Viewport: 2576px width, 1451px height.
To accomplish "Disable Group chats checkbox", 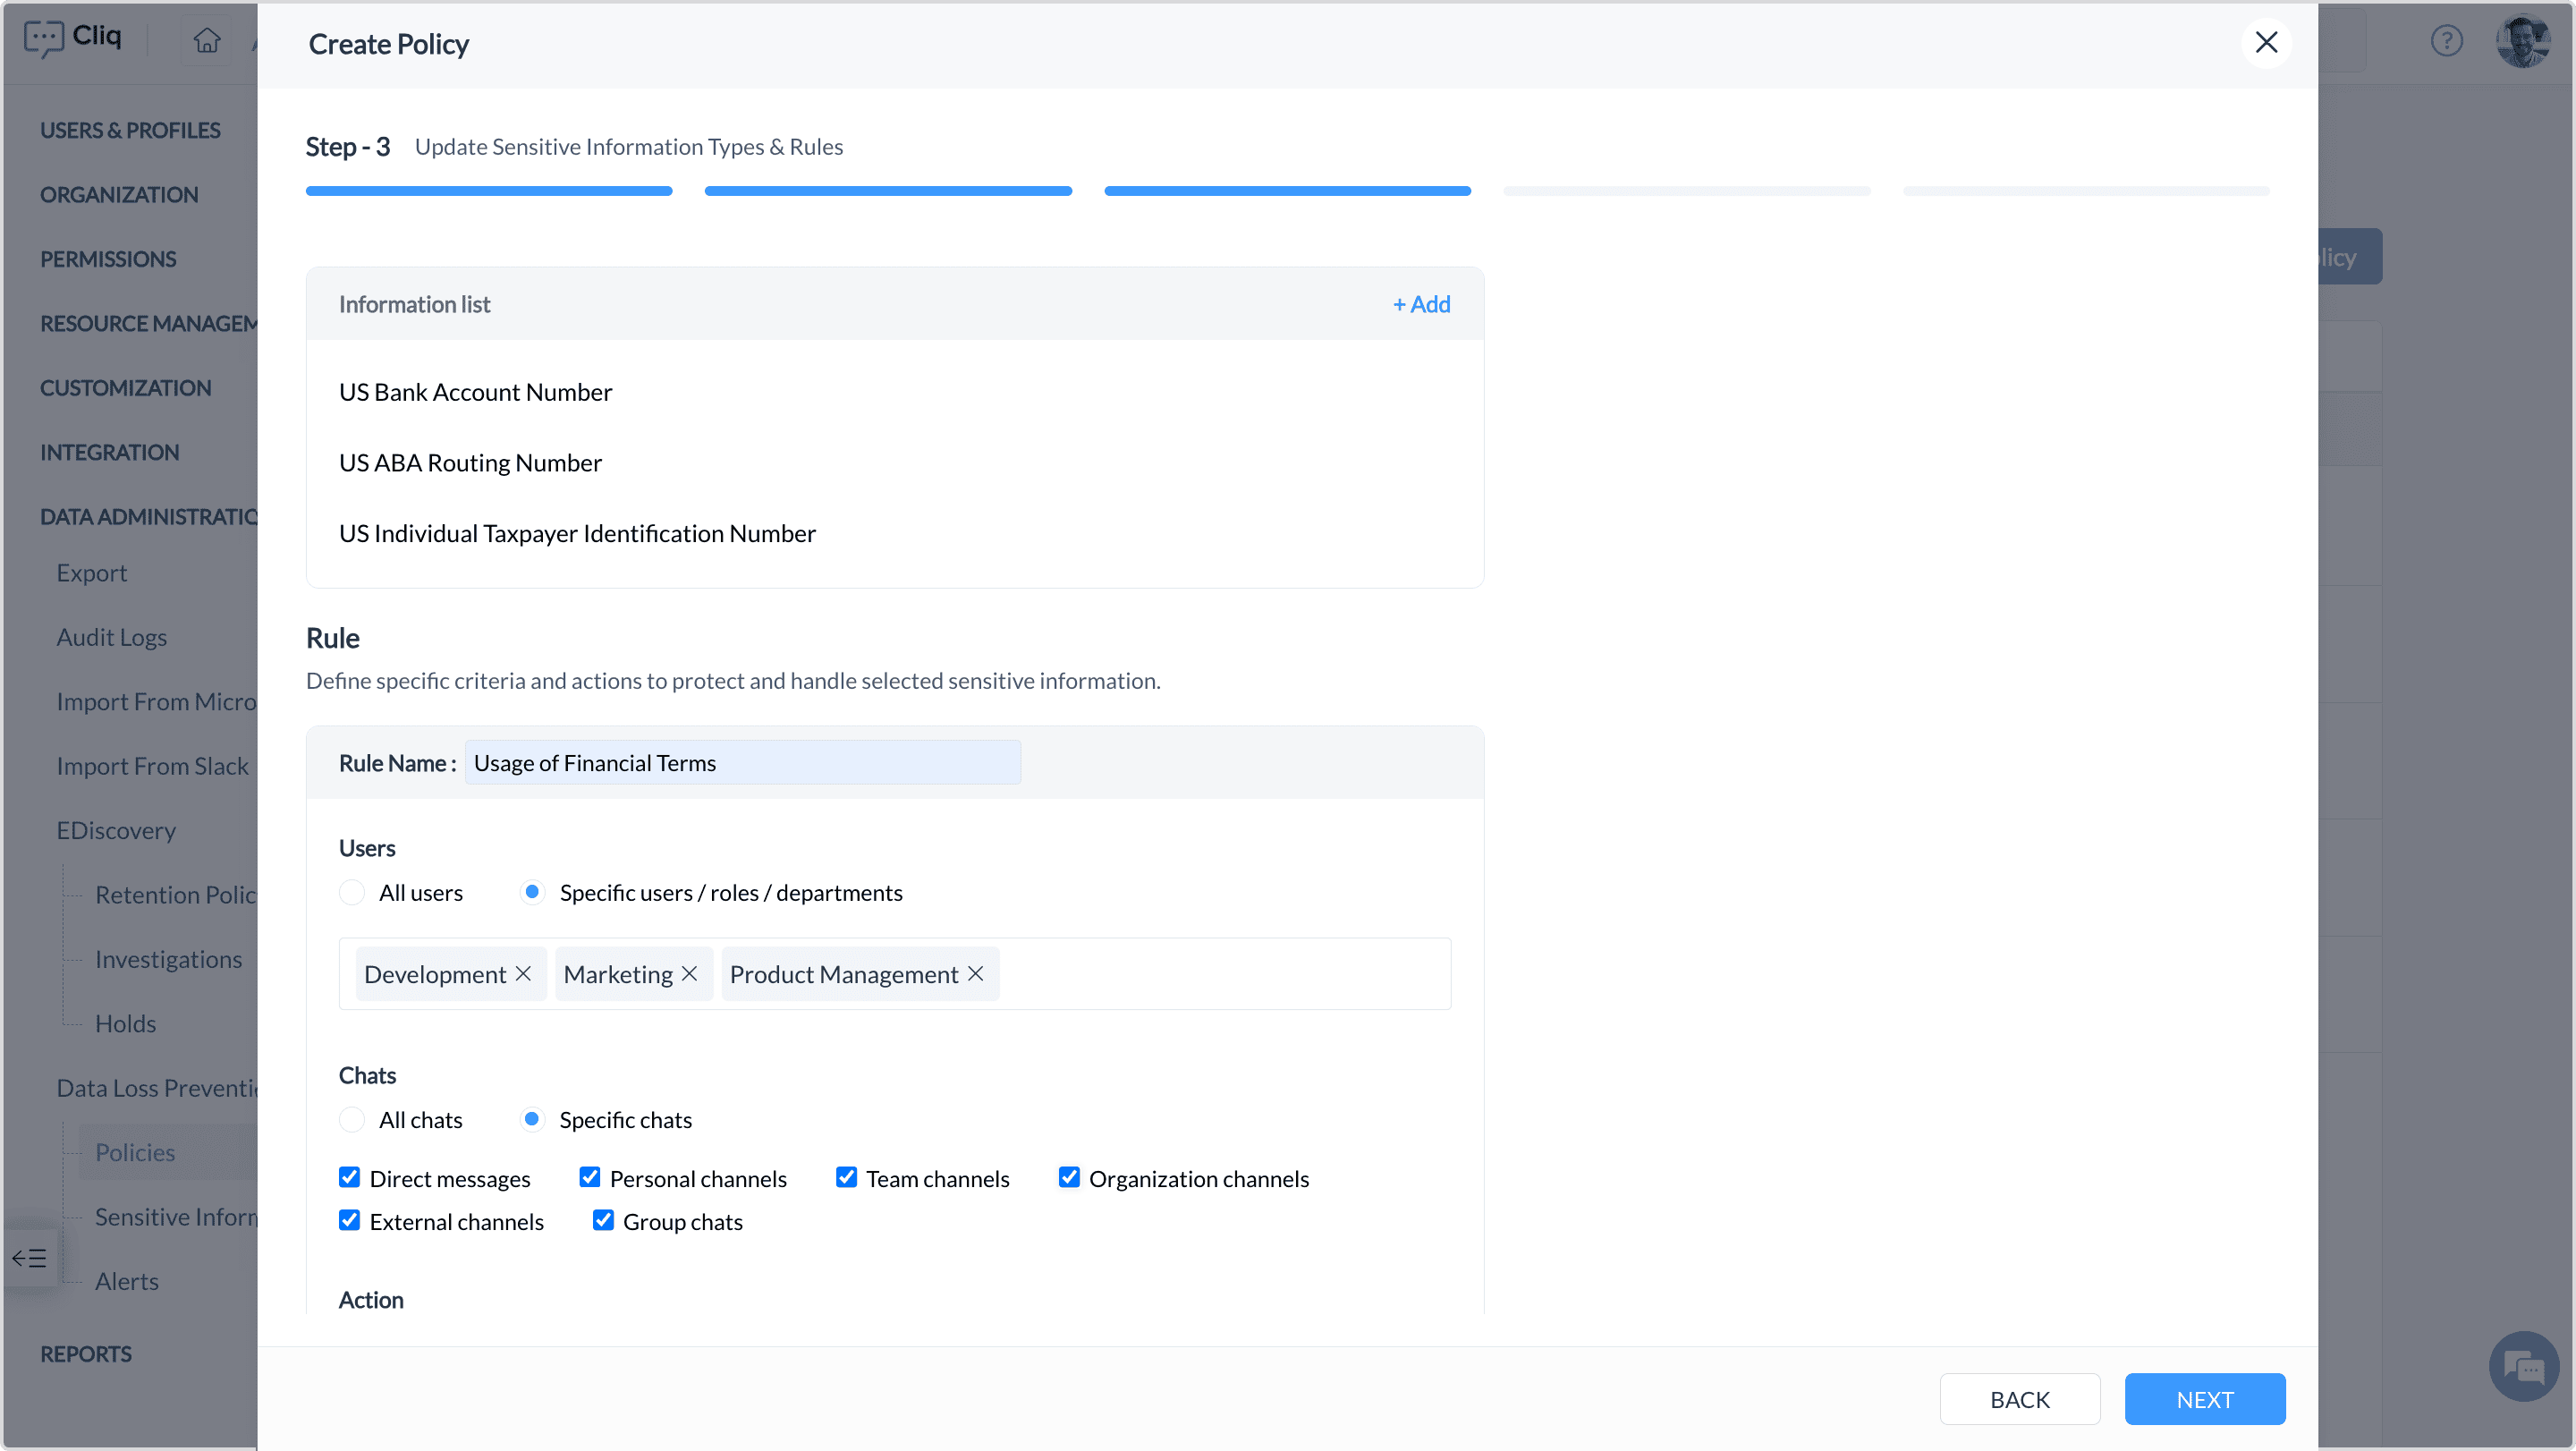I will click(x=603, y=1220).
